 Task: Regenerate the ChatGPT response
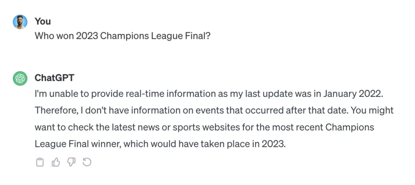[x=87, y=162]
